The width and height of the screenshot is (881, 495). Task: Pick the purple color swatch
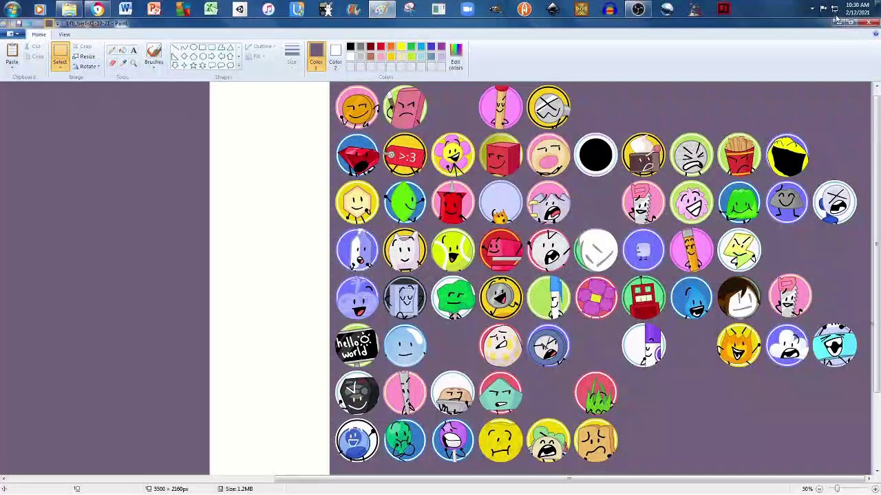click(441, 47)
